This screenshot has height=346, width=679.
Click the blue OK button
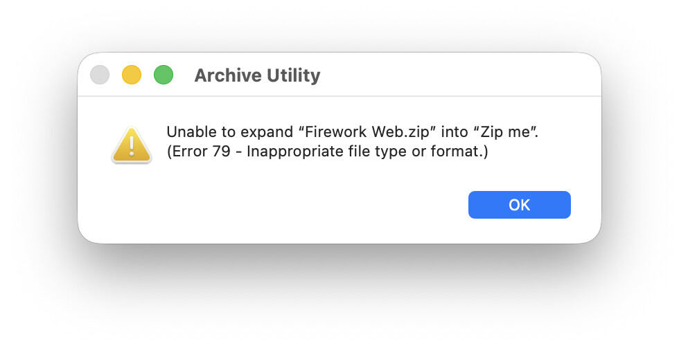point(519,205)
